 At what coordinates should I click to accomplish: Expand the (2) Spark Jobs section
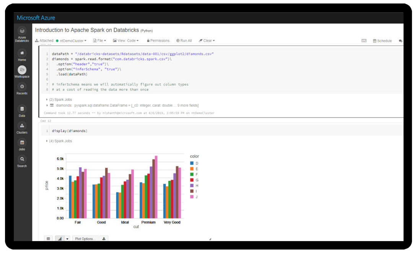click(47, 99)
